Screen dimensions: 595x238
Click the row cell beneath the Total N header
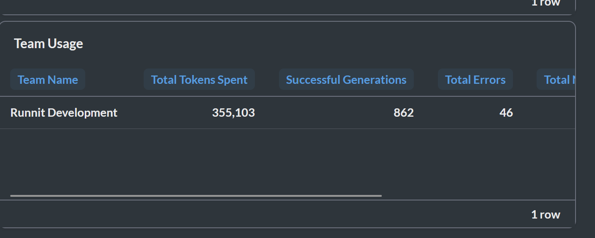click(x=556, y=113)
